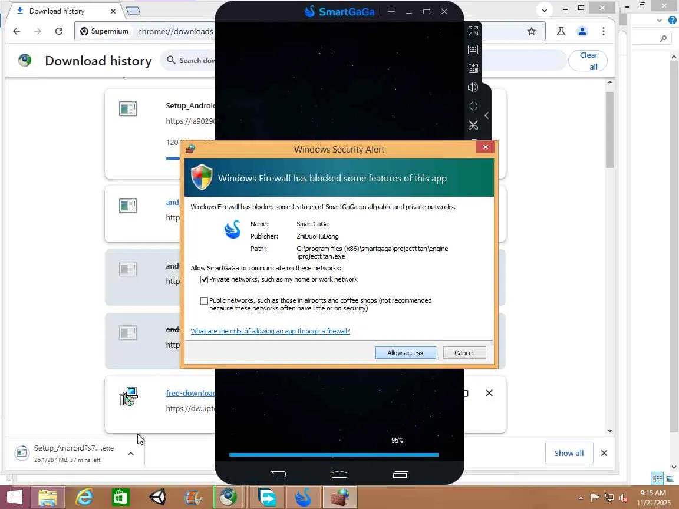Go forward in the browser
Screen dimensions: 679x509
(38, 31)
